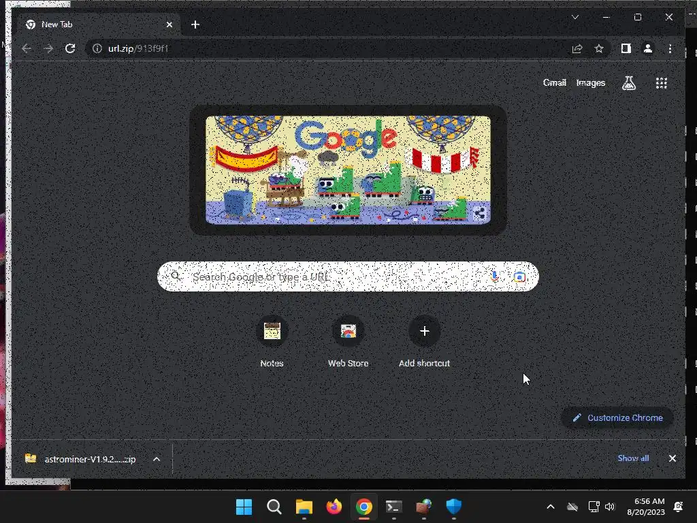Open Windows Start menu
Viewport: 697px width, 523px height.
pyautogui.click(x=244, y=507)
